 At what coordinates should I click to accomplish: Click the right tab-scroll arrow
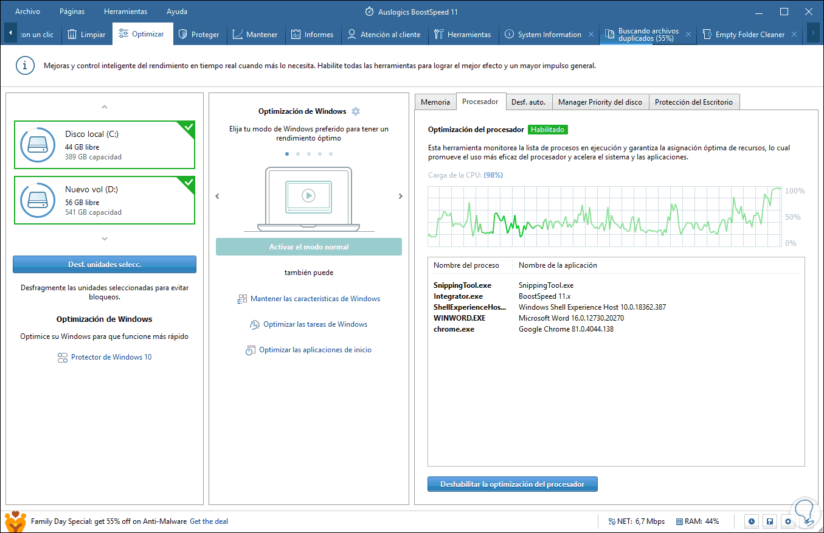(x=814, y=33)
